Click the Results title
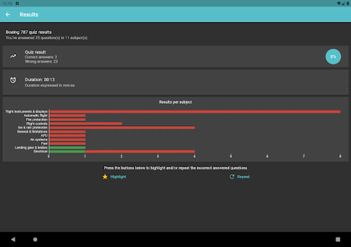This screenshot has height=247, width=351. click(29, 15)
